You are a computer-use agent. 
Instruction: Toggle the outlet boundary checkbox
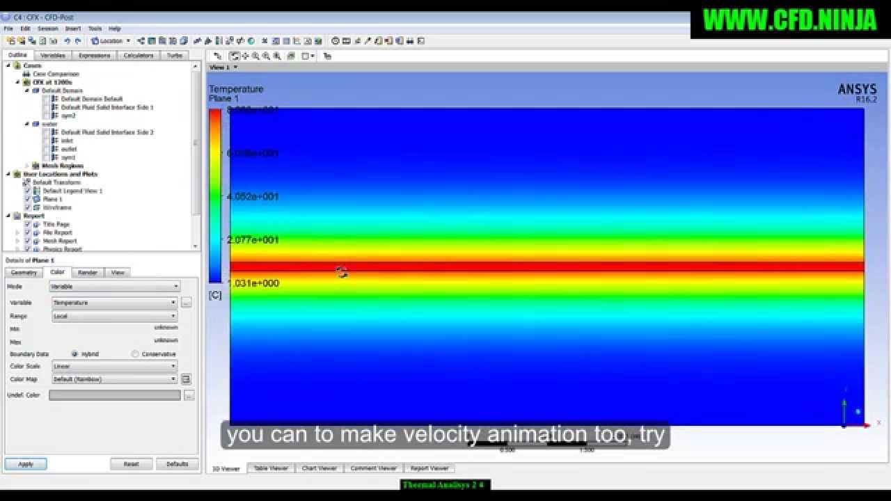pyautogui.click(x=46, y=149)
